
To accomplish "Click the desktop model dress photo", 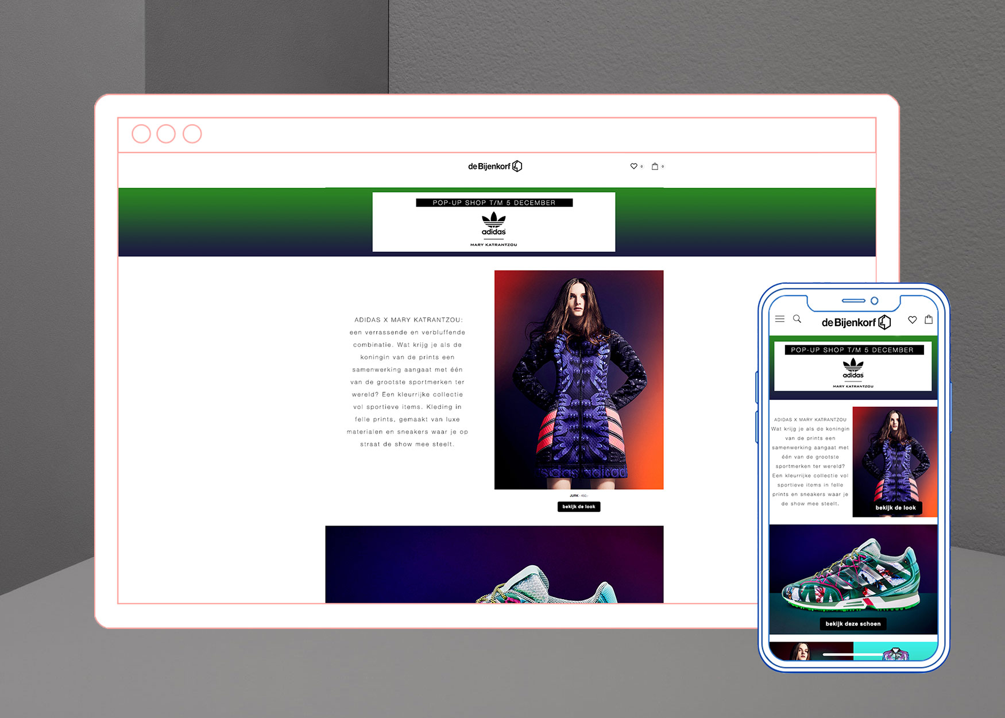I will (579, 380).
